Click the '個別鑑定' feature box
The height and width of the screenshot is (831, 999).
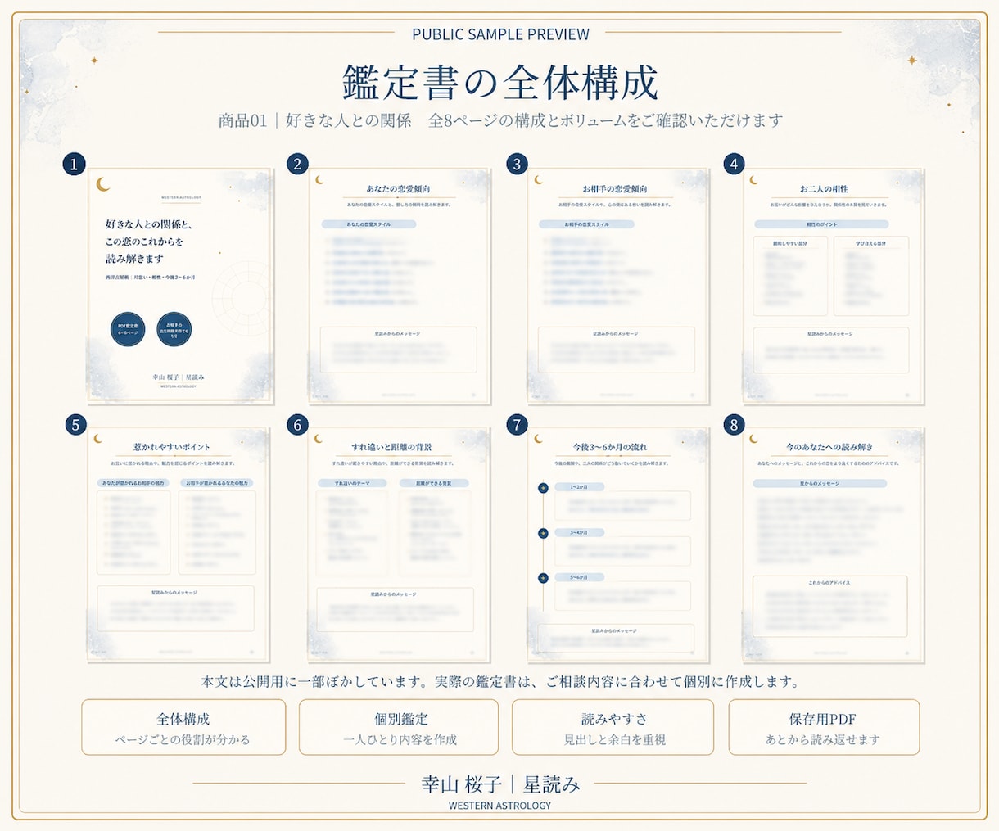[x=399, y=727]
